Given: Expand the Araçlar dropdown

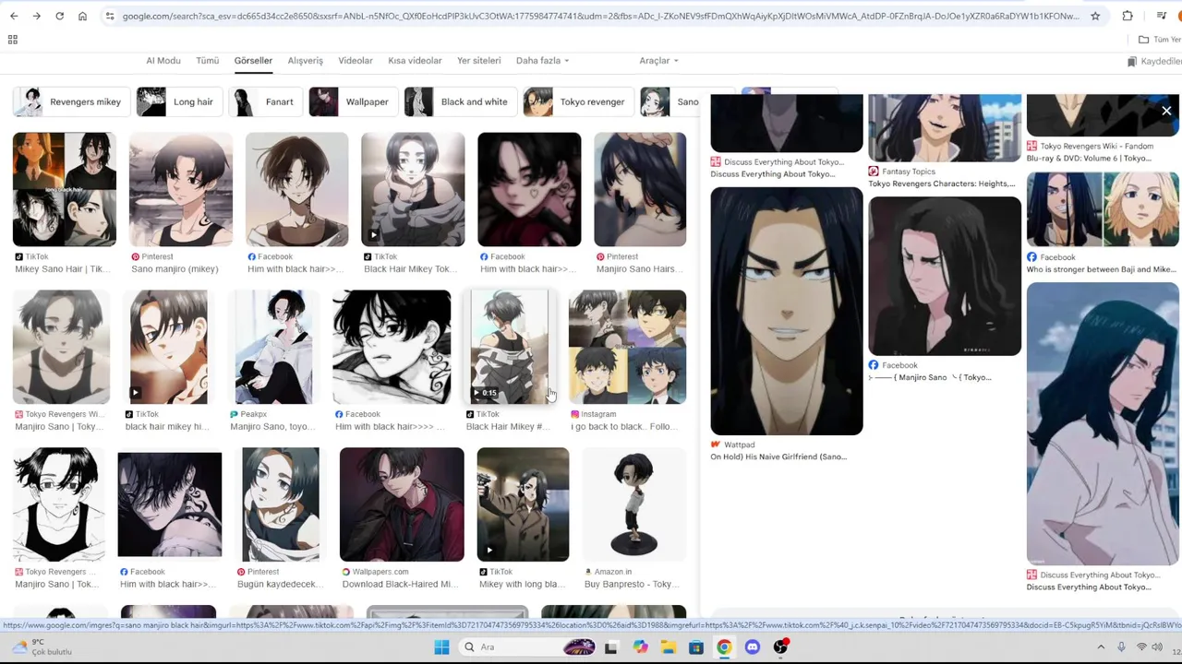Looking at the screenshot, I should click(x=658, y=60).
